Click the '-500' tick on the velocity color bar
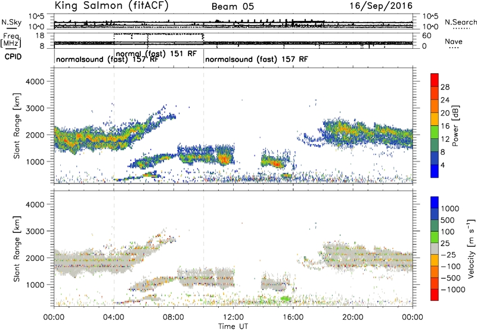Image resolution: width=477 pixels, height=330 pixels. (x=451, y=278)
